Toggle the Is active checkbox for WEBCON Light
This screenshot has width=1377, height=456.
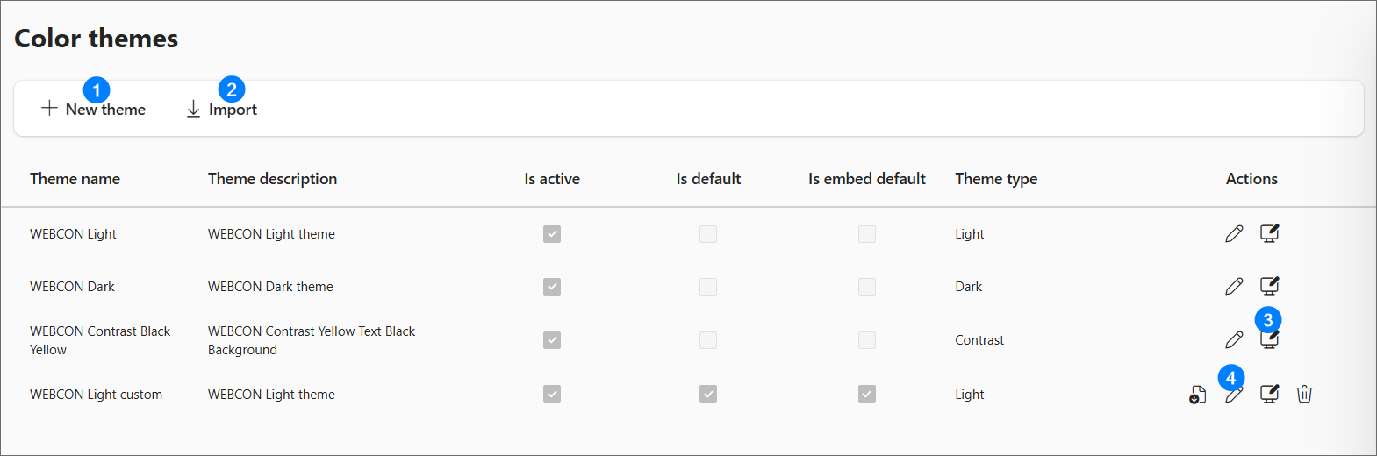(x=552, y=234)
